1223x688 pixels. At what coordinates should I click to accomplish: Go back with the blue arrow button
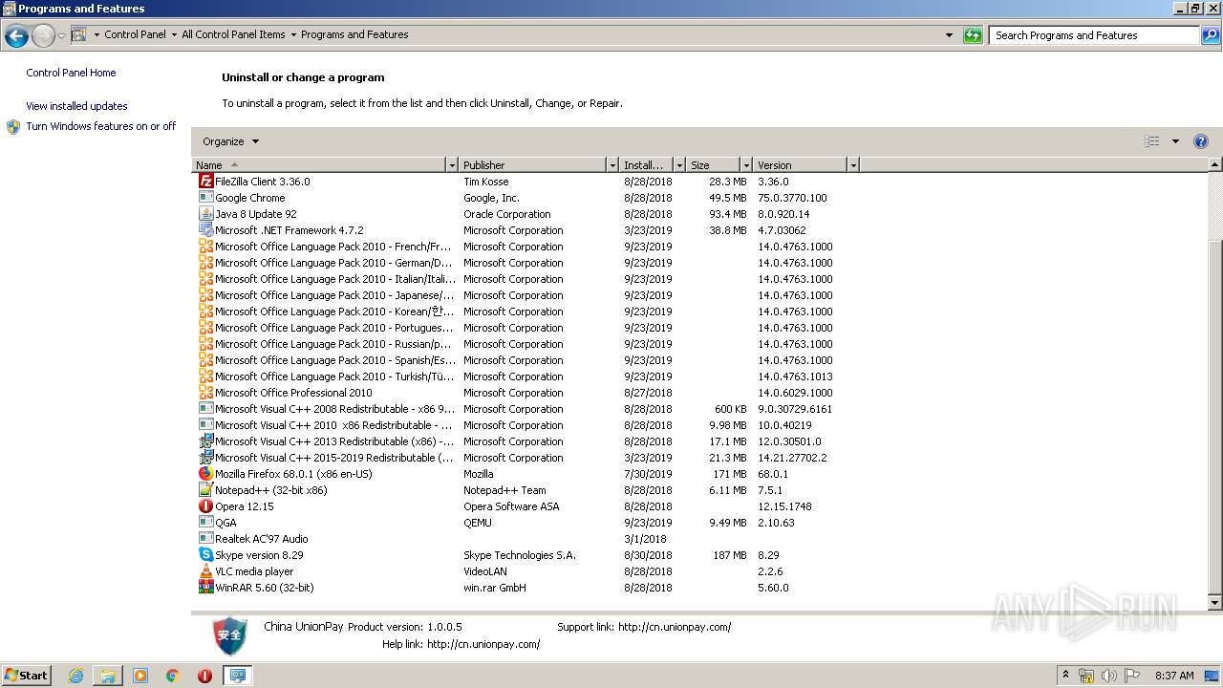[16, 36]
